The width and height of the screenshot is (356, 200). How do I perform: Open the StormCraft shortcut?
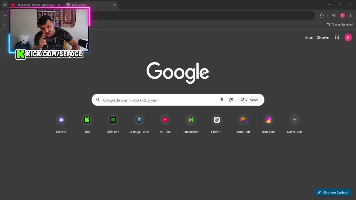pos(243,124)
